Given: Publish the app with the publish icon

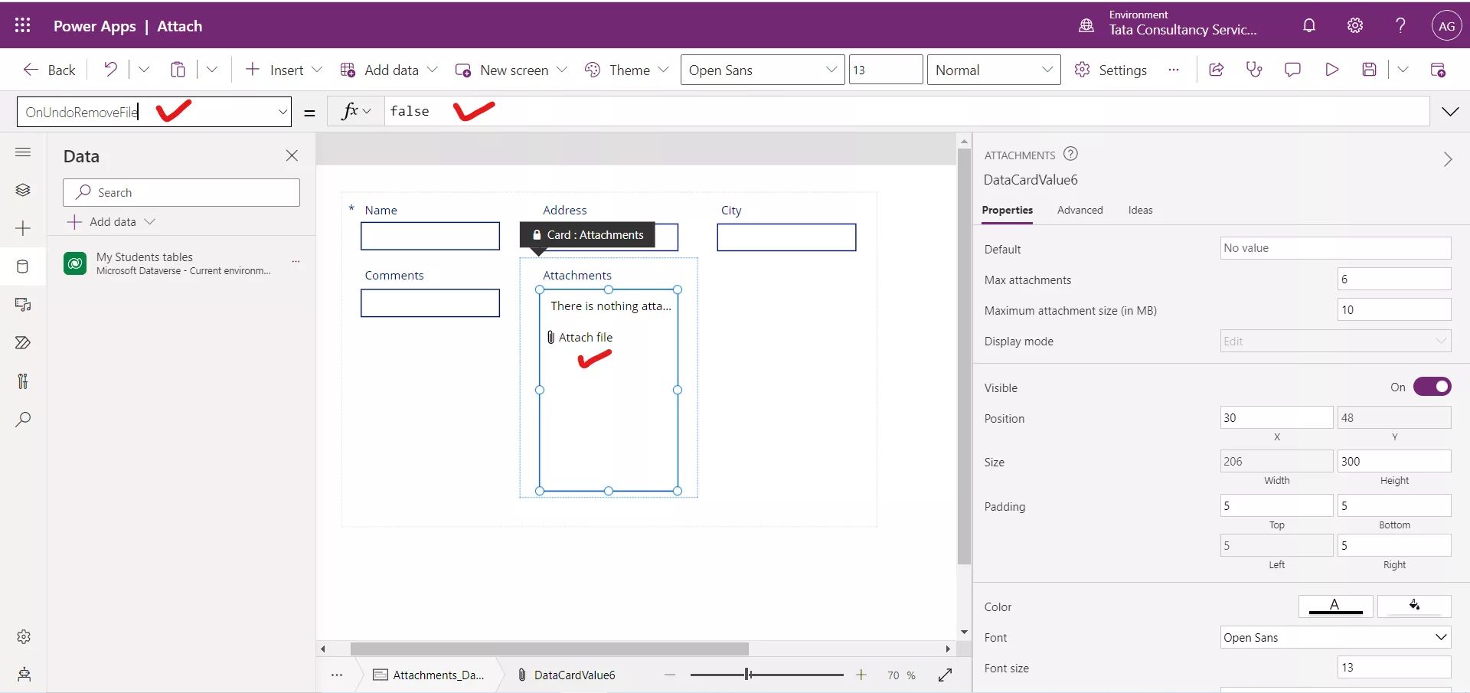Looking at the screenshot, I should 1439,69.
